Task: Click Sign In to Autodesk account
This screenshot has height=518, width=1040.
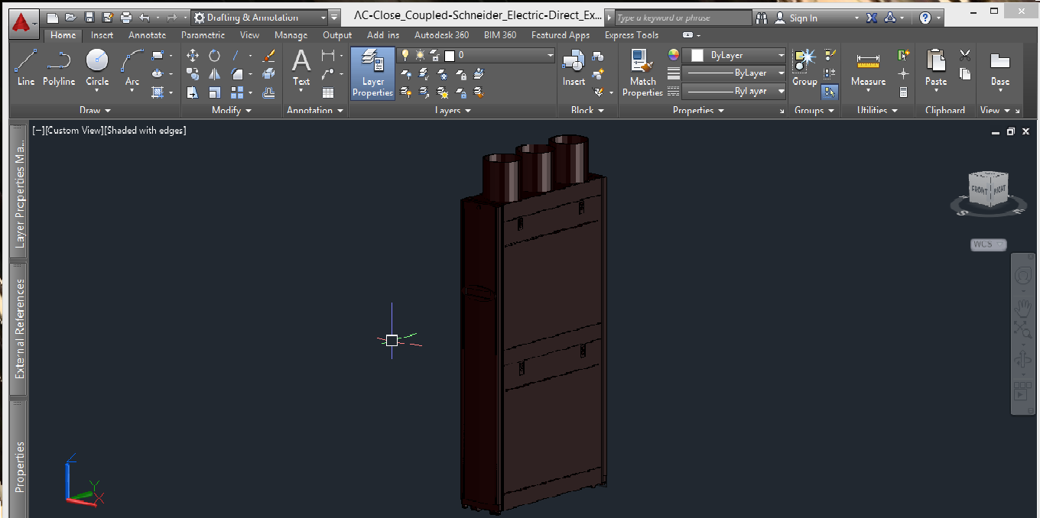Action: [803, 18]
